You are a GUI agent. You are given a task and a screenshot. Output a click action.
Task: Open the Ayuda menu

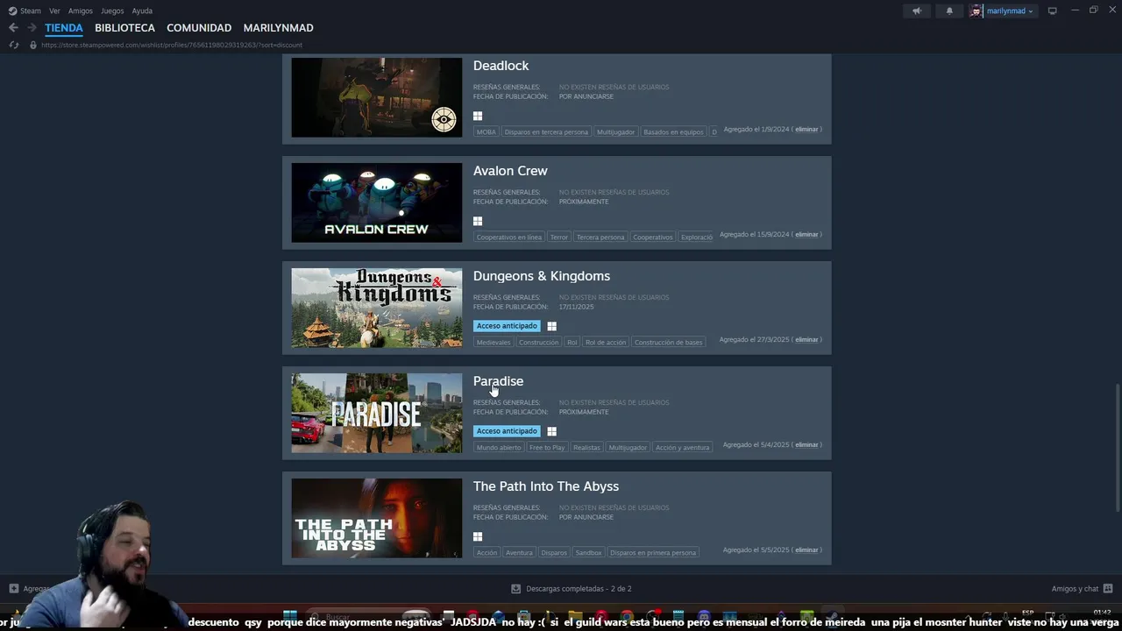pos(142,11)
